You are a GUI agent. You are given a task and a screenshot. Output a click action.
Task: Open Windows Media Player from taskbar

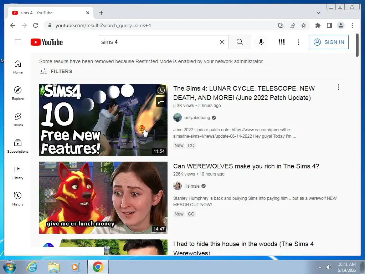pos(75,267)
